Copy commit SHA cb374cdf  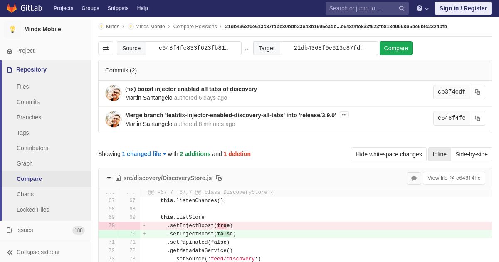477,92
